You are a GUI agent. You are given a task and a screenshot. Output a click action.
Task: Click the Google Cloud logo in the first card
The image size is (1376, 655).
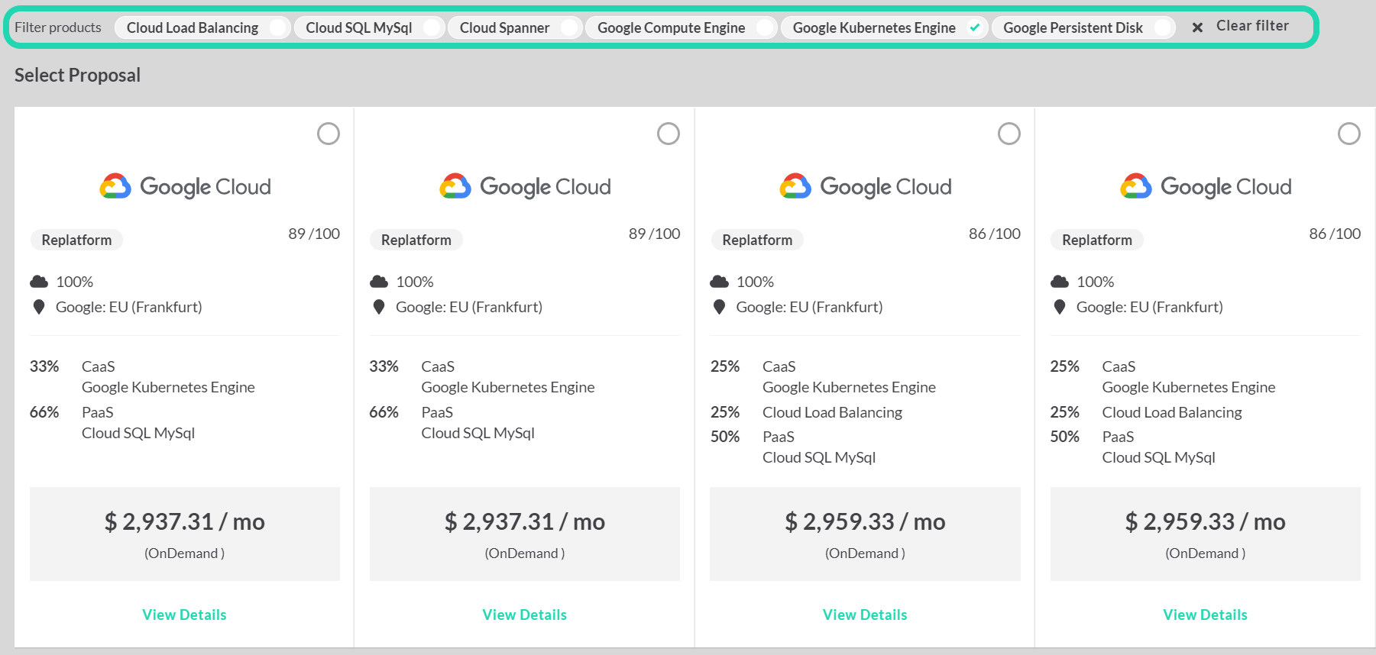(185, 186)
